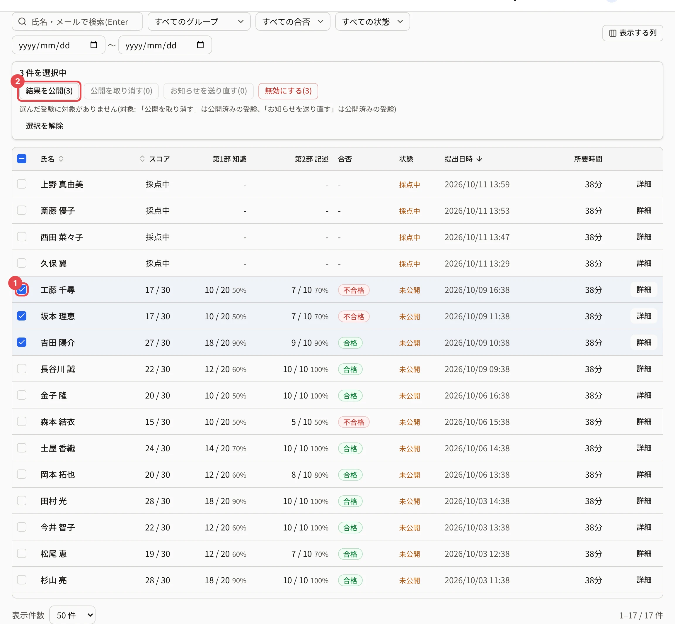The width and height of the screenshot is (675, 624).
Task: Click the name 今井 智子
Action: (x=58, y=527)
